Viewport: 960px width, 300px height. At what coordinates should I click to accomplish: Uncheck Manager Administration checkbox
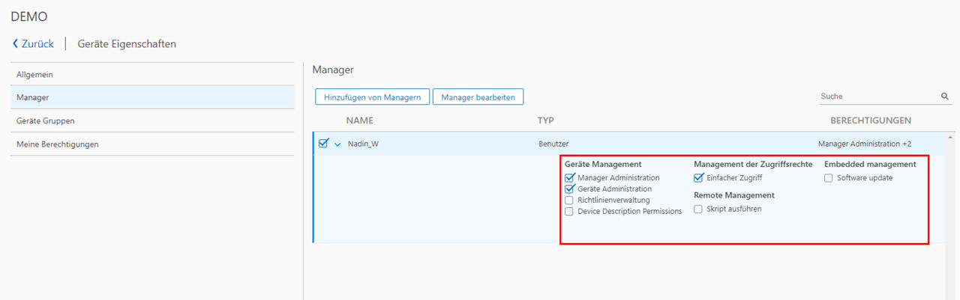tap(569, 178)
